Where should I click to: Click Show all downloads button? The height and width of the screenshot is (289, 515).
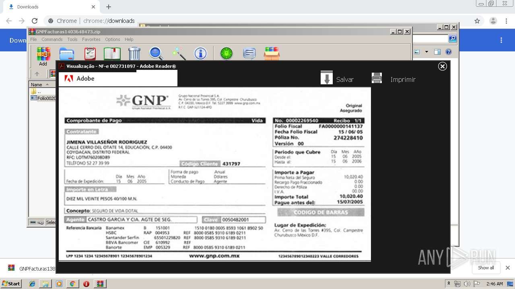click(x=486, y=268)
